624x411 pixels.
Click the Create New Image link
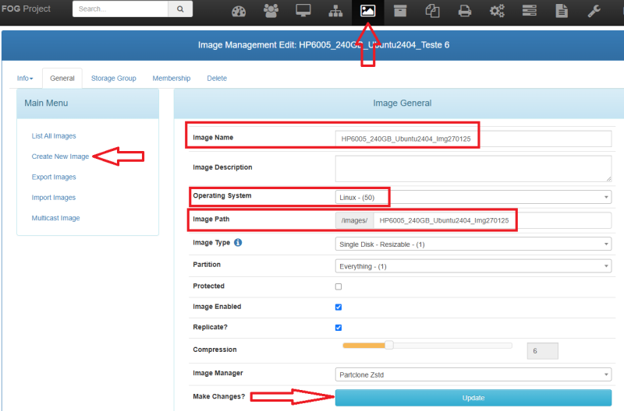click(x=60, y=156)
